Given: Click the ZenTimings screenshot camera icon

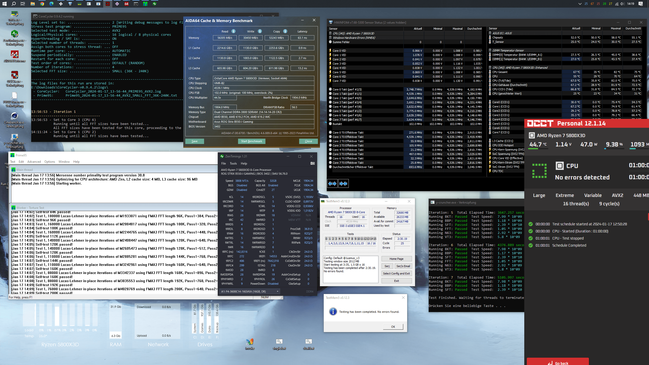Looking at the screenshot, I should tap(312, 163).
